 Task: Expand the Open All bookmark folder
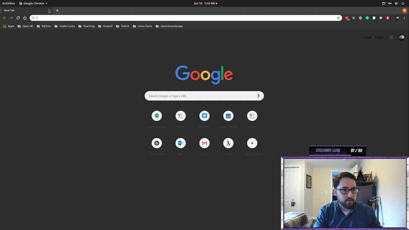tap(25, 26)
